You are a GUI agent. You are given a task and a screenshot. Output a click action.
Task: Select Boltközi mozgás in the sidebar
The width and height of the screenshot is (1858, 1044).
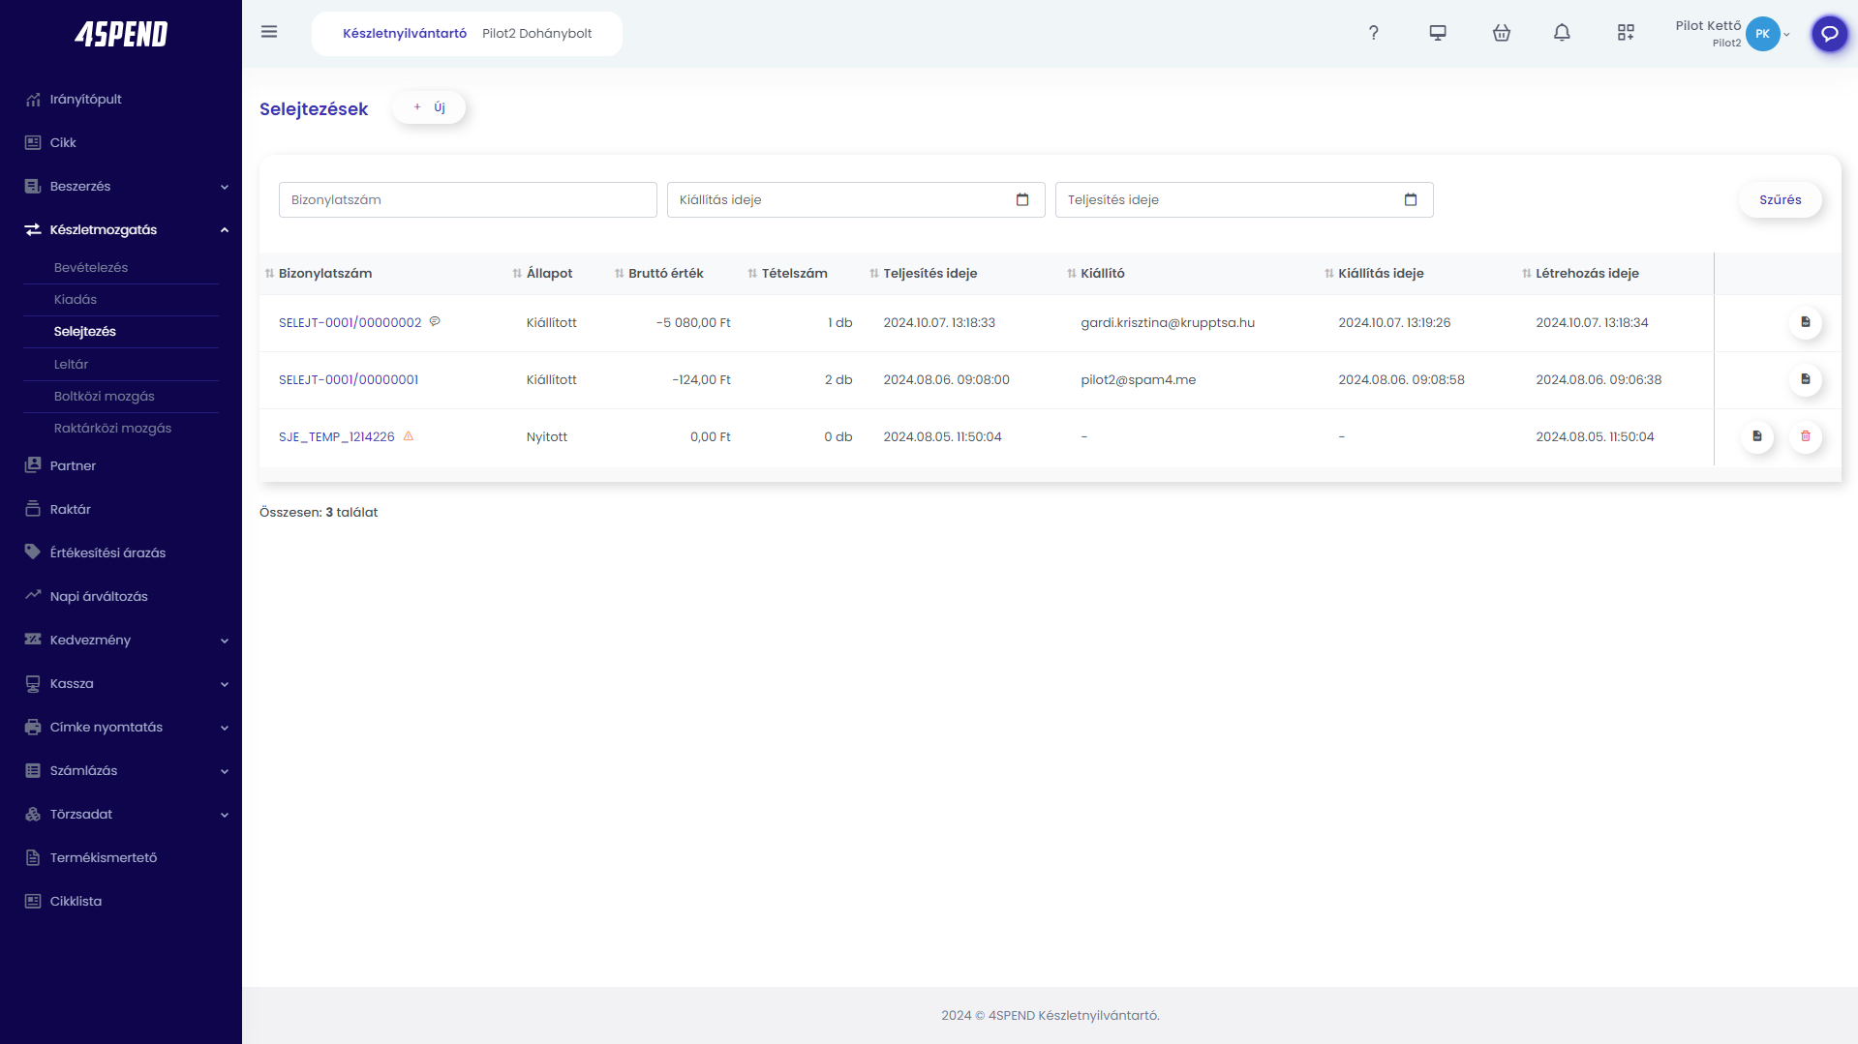point(104,396)
